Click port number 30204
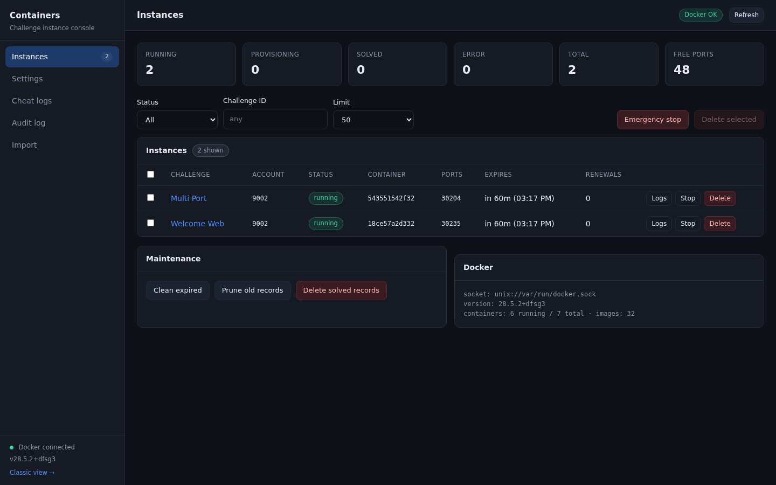Image resolution: width=776 pixels, height=485 pixels. (x=451, y=198)
